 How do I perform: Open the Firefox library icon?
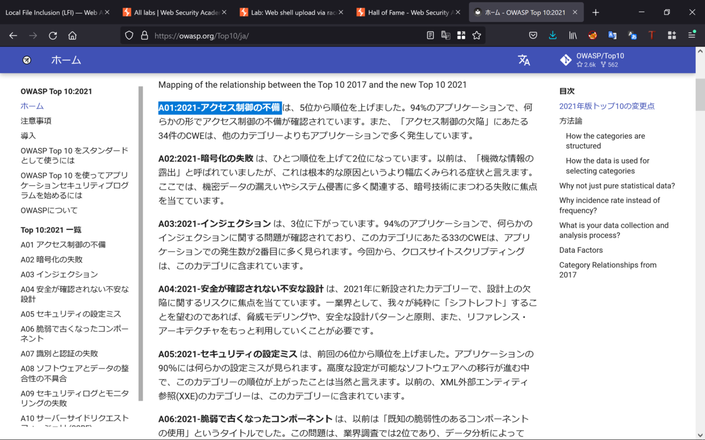[x=573, y=35]
